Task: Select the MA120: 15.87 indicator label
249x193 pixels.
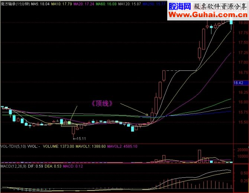Action: pyautogui.click(x=130, y=4)
